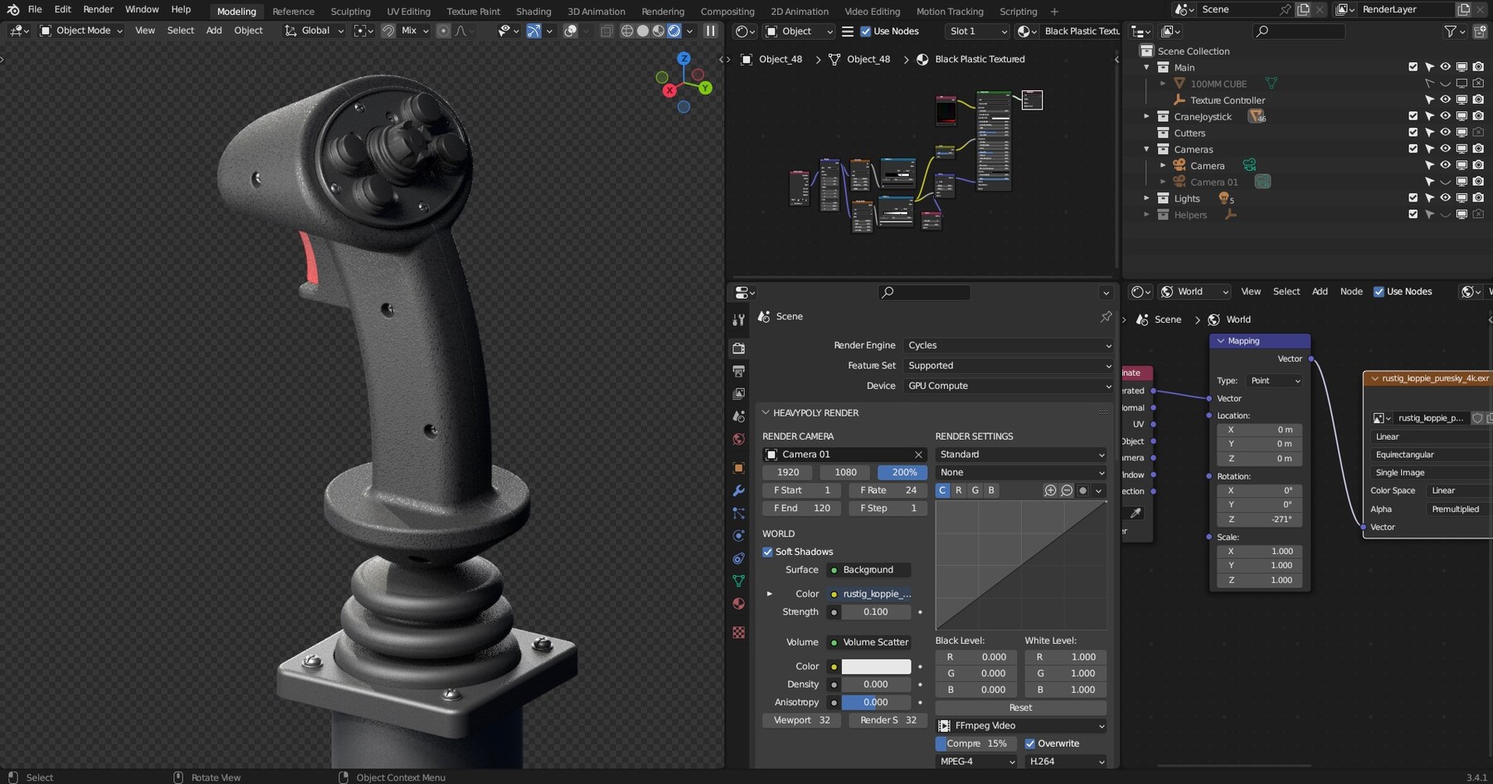Screen dimensions: 1493x784
Task: Hide the Lights collection with its eye toggle
Action: coord(1445,198)
